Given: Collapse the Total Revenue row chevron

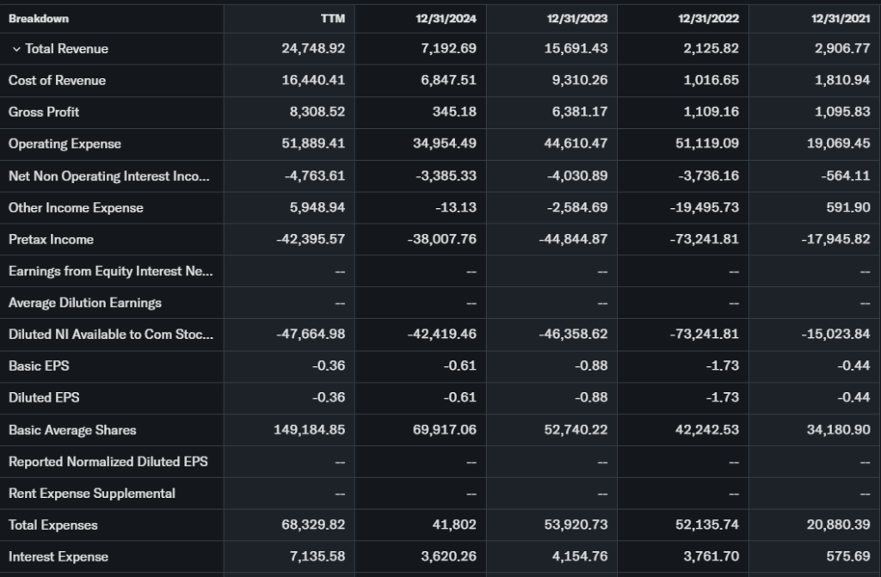Looking at the screenshot, I should pos(16,49).
